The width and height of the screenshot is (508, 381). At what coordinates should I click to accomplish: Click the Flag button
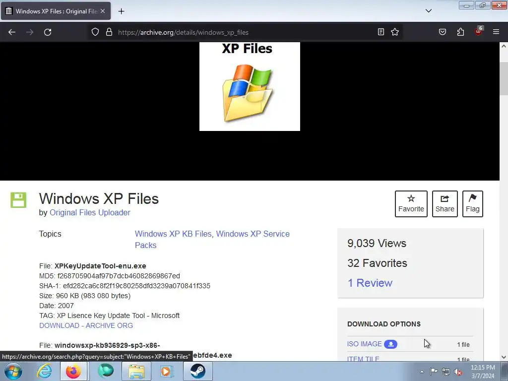(x=473, y=204)
